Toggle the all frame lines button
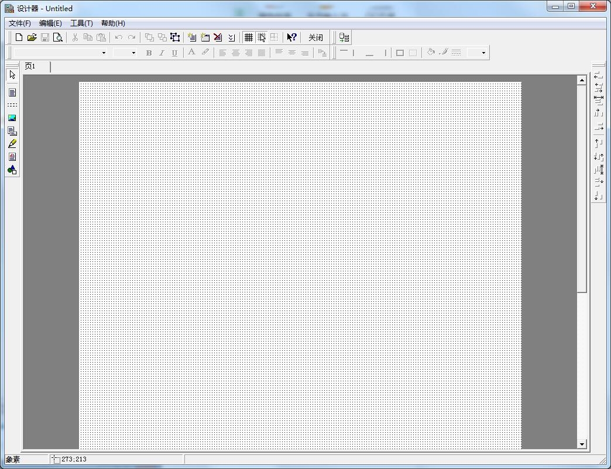 [x=400, y=53]
